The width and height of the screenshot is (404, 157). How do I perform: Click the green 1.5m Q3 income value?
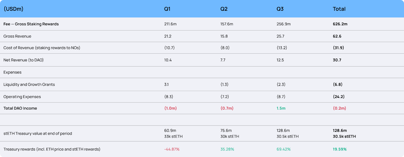point(281,108)
